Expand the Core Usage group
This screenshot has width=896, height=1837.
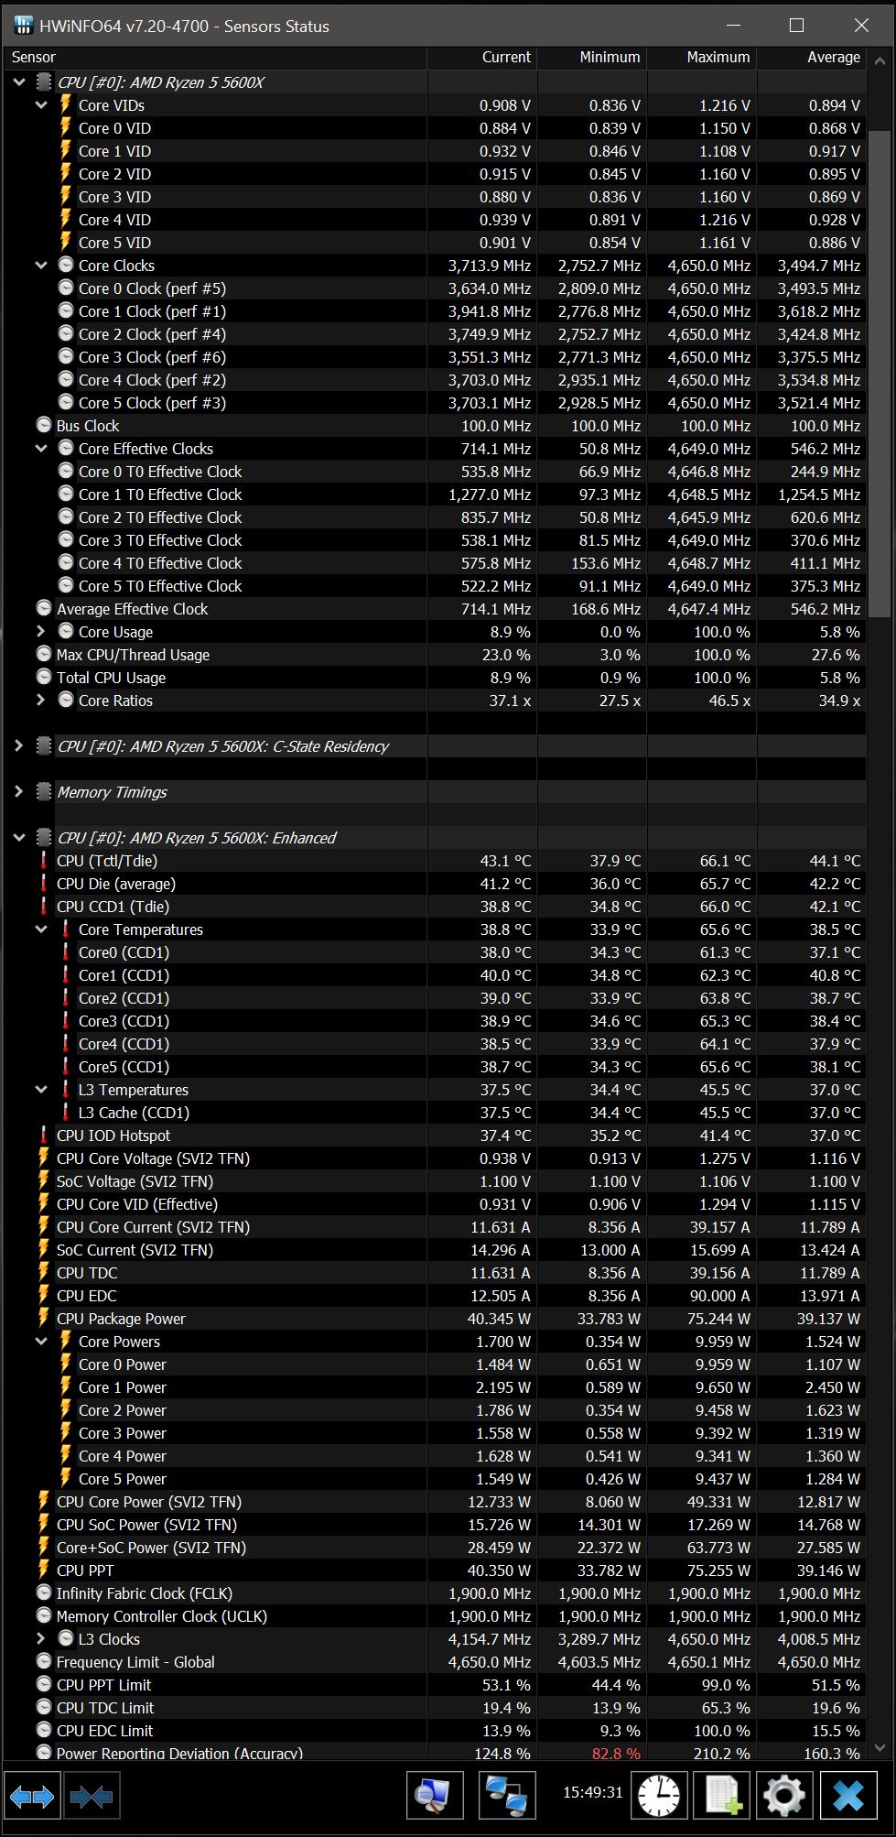(x=41, y=632)
